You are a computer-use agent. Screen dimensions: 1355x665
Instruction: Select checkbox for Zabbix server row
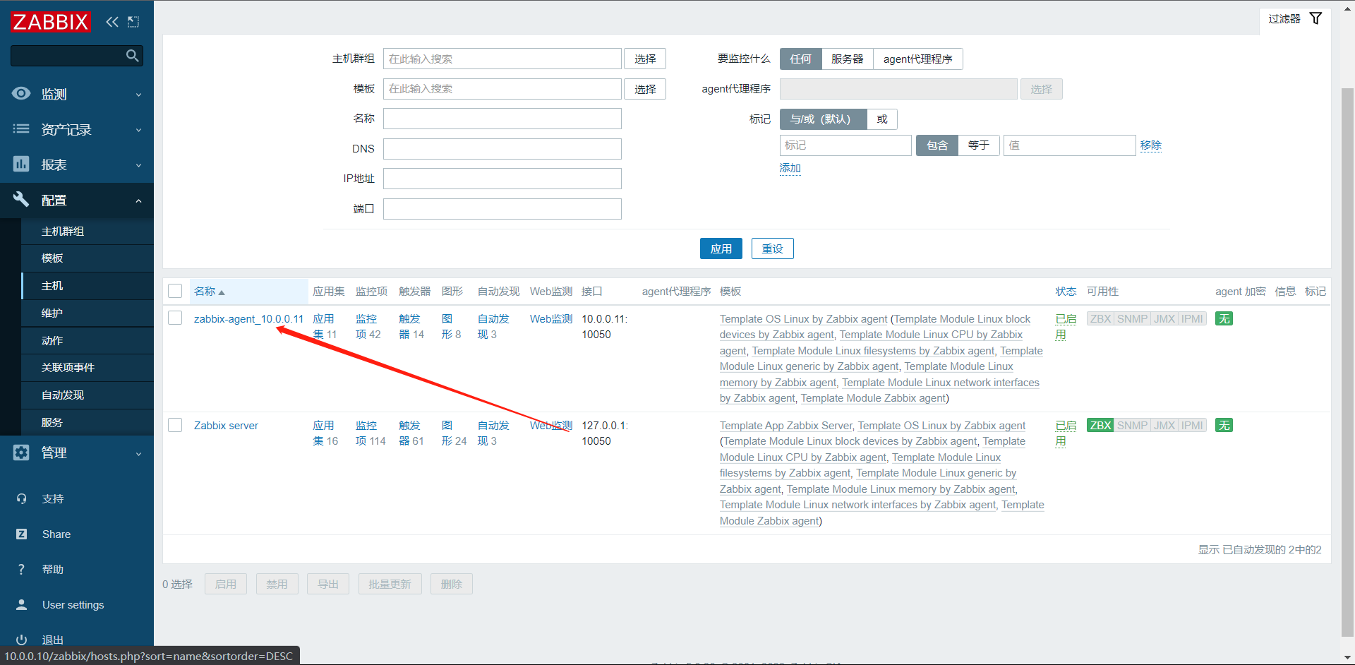175,425
